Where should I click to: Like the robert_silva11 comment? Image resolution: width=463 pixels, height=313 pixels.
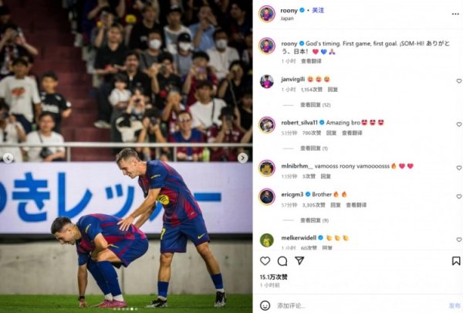(459, 124)
